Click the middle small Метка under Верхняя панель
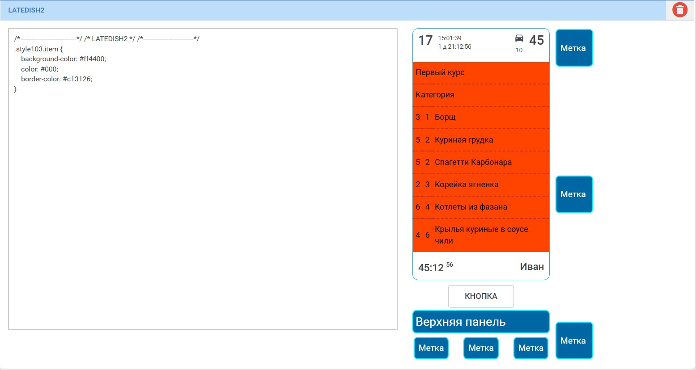This screenshot has height=370, width=696. pyautogui.click(x=481, y=348)
